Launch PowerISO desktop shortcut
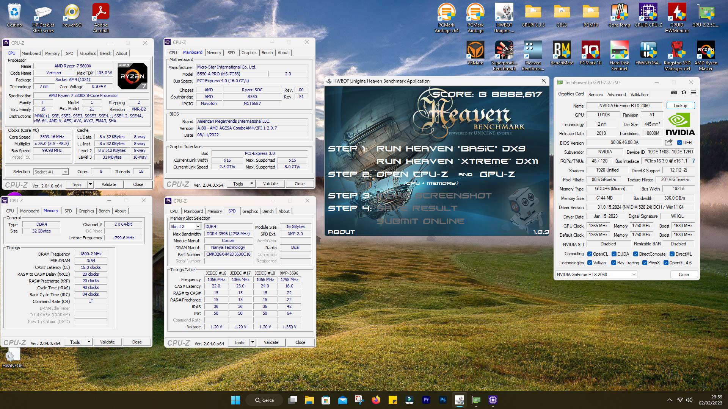 pos(72,16)
